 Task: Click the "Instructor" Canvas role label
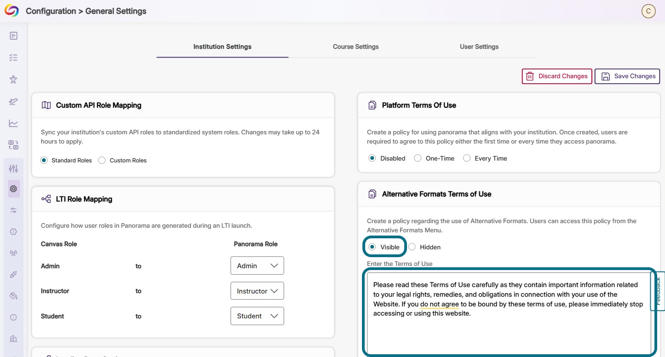coord(55,291)
